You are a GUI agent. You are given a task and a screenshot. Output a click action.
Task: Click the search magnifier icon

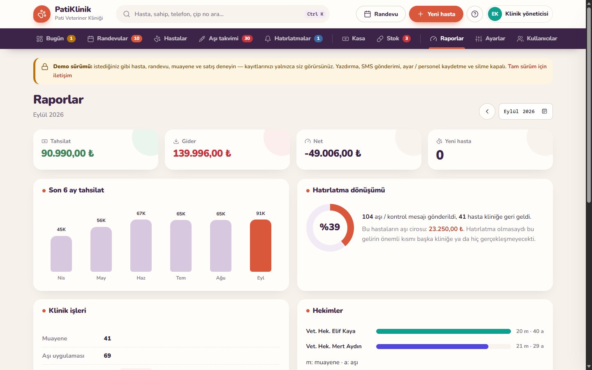pyautogui.click(x=127, y=14)
